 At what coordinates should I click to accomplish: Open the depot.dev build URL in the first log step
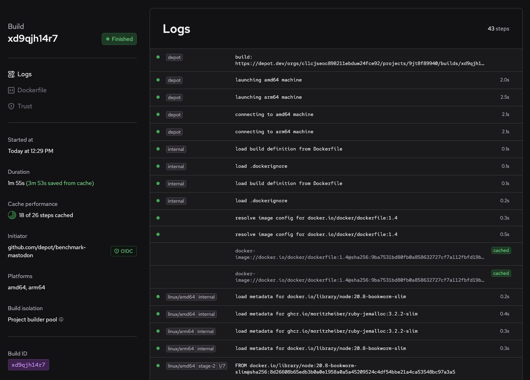(x=359, y=63)
